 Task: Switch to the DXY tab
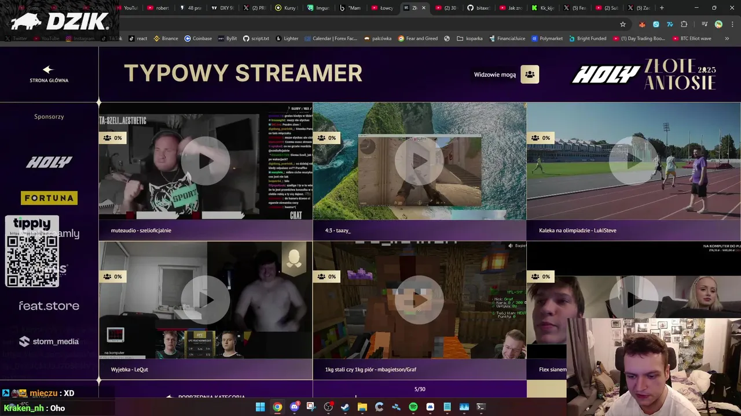pos(222,8)
